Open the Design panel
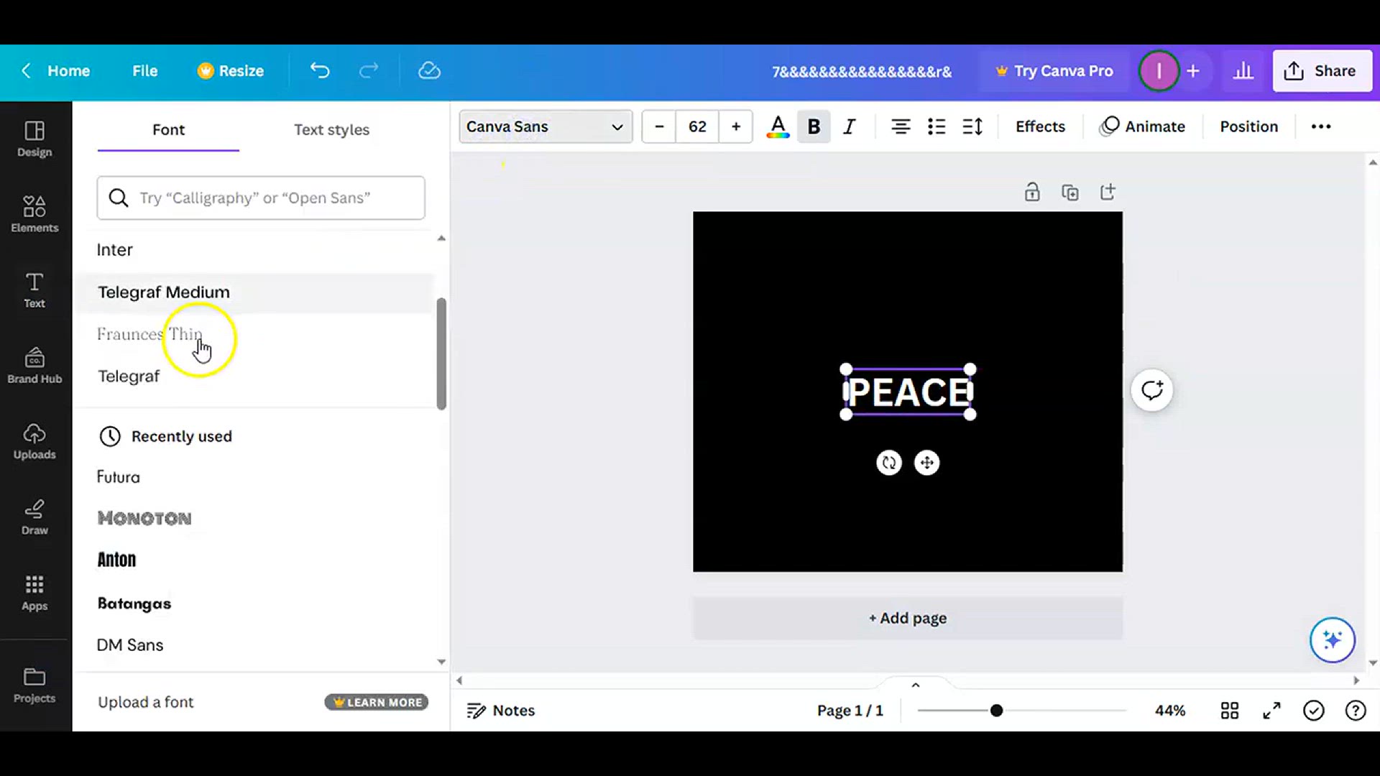 pos(34,139)
